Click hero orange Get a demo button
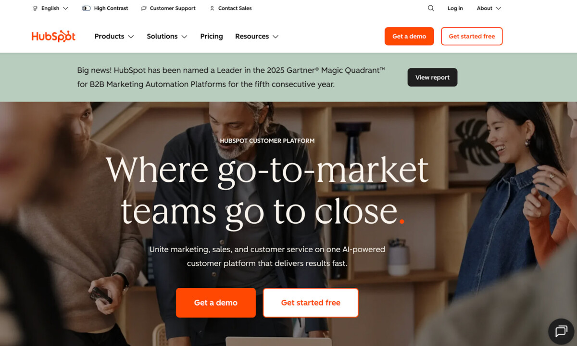The image size is (577, 346). point(216,303)
